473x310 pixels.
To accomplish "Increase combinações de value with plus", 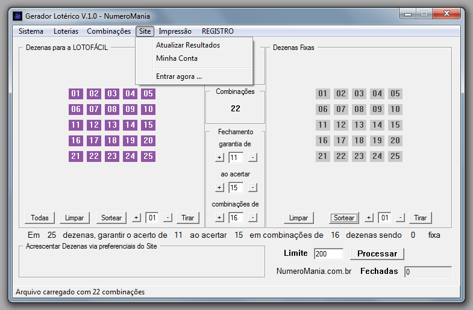I will (219, 217).
